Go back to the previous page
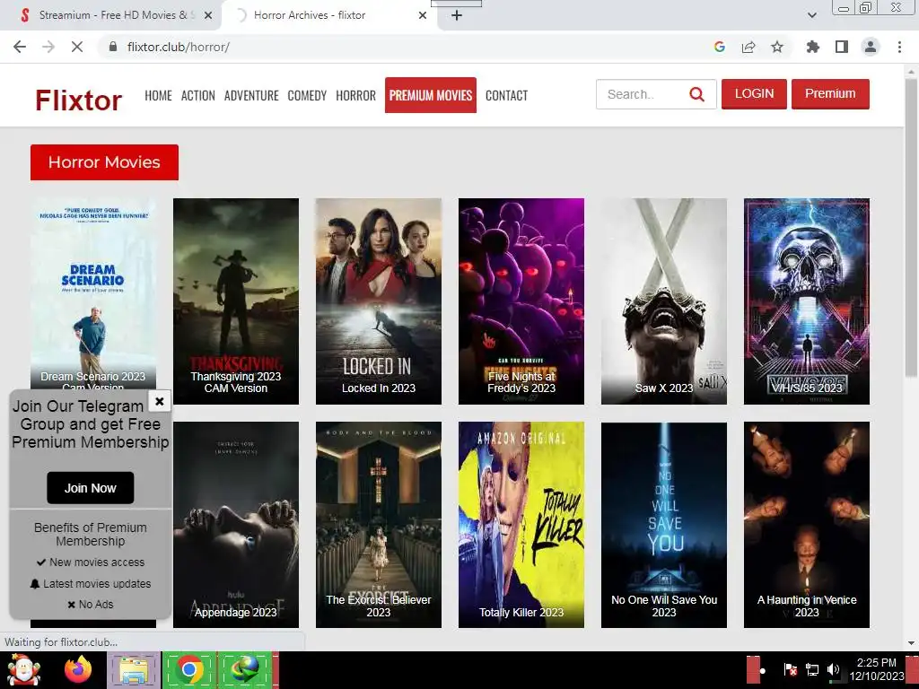Image resolution: width=919 pixels, height=689 pixels. [20, 47]
